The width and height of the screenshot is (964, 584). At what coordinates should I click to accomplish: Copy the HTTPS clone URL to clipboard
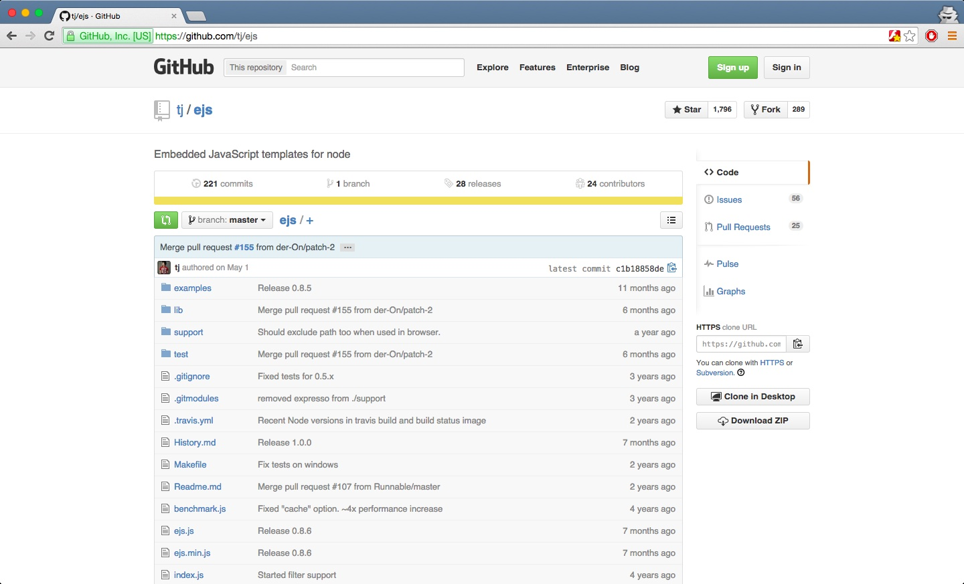click(x=797, y=344)
